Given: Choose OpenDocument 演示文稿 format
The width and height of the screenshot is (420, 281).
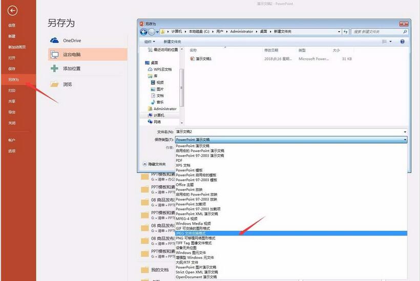Looking at the screenshot, I should pyautogui.click(x=196, y=277).
